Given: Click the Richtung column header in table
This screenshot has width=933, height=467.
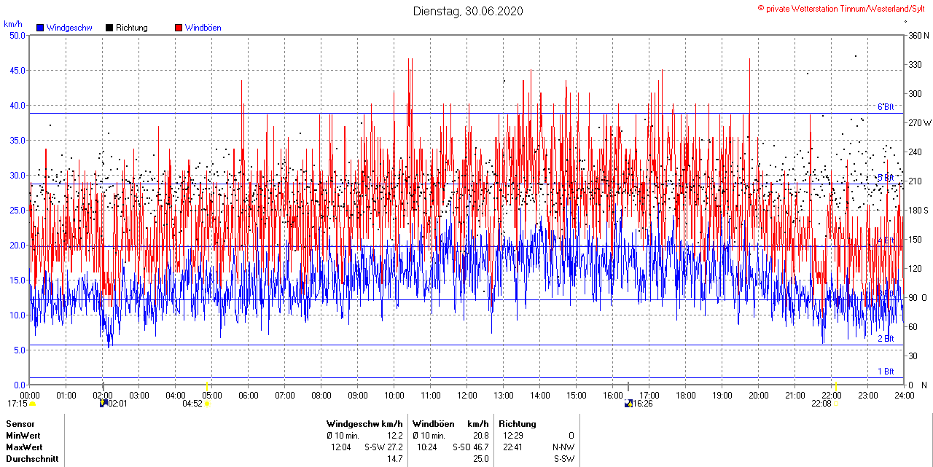Looking at the screenshot, I should point(518,424).
